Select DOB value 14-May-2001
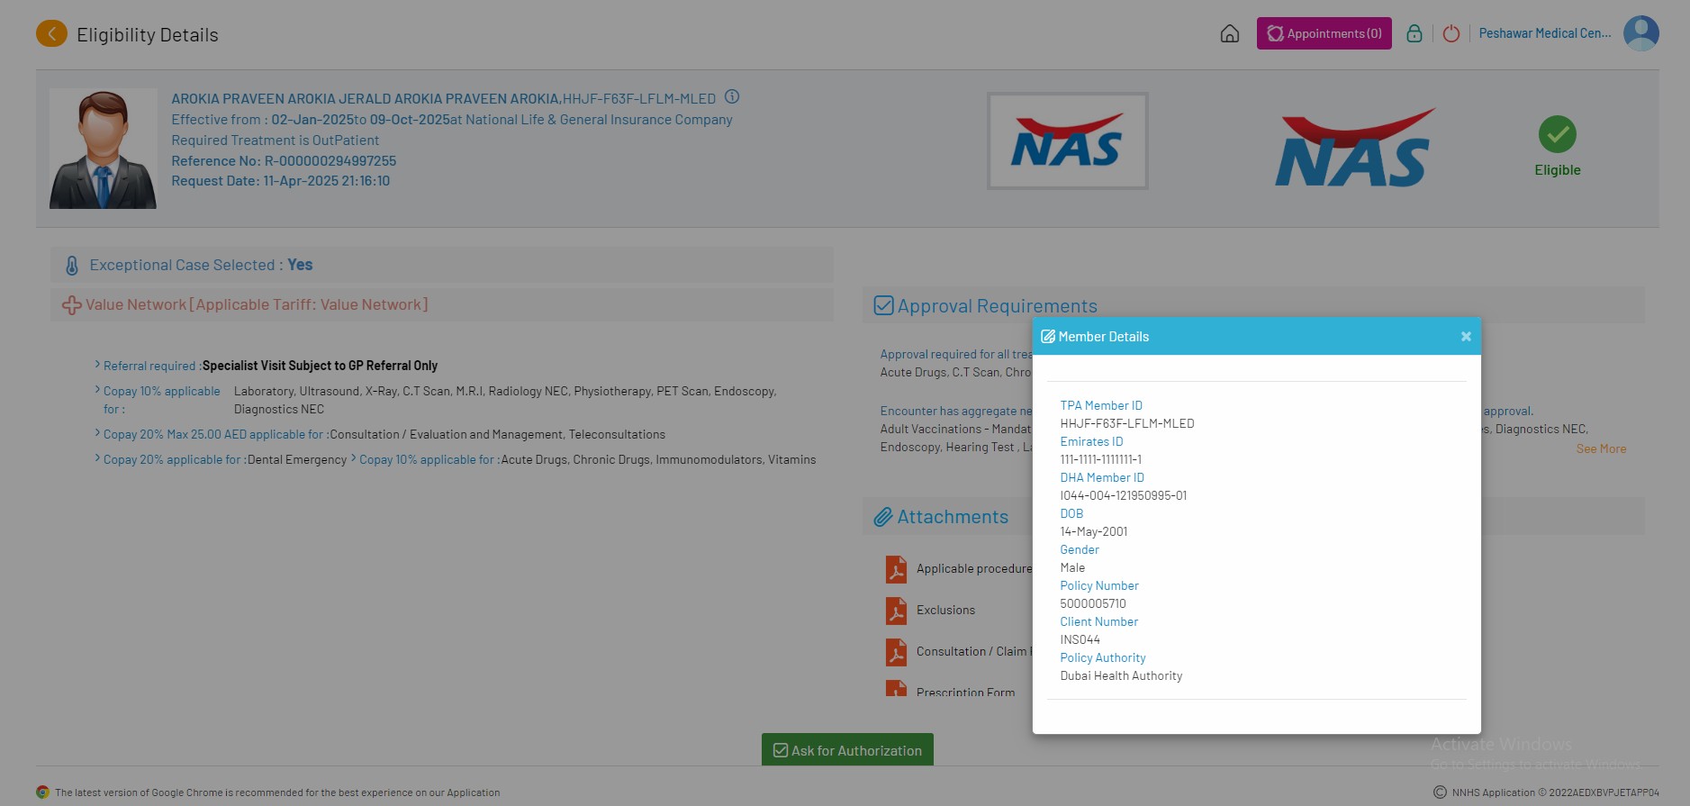 tap(1094, 531)
